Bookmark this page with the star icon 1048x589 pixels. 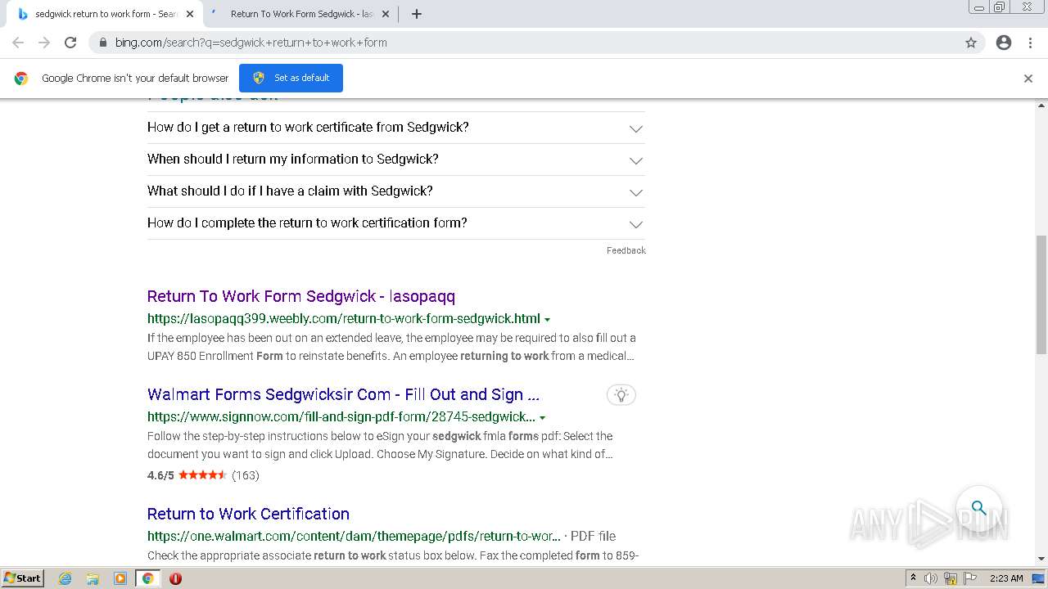[971, 43]
